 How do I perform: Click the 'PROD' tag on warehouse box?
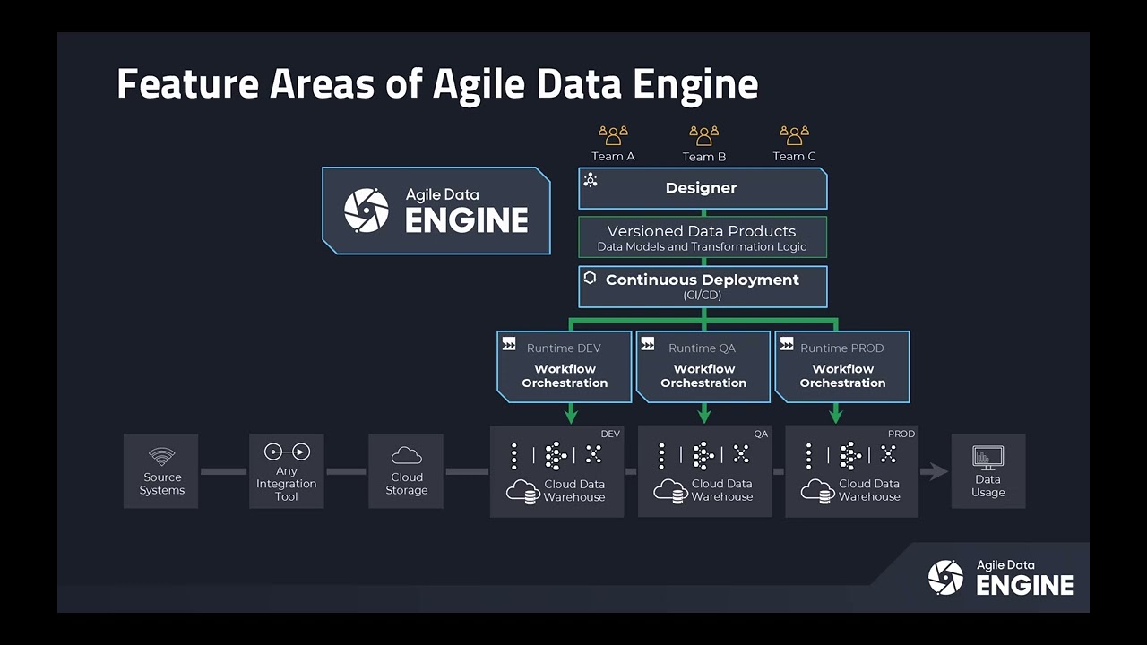(901, 434)
